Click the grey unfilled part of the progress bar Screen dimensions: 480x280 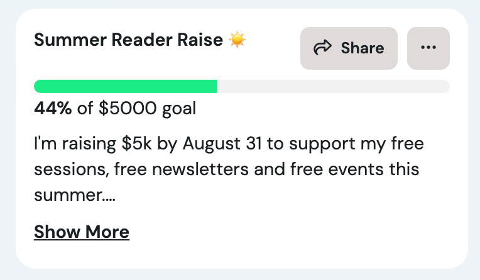point(333,86)
